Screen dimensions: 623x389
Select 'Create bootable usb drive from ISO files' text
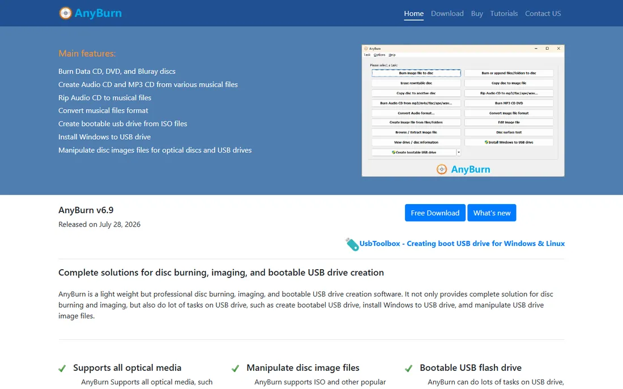pyautogui.click(x=122, y=124)
